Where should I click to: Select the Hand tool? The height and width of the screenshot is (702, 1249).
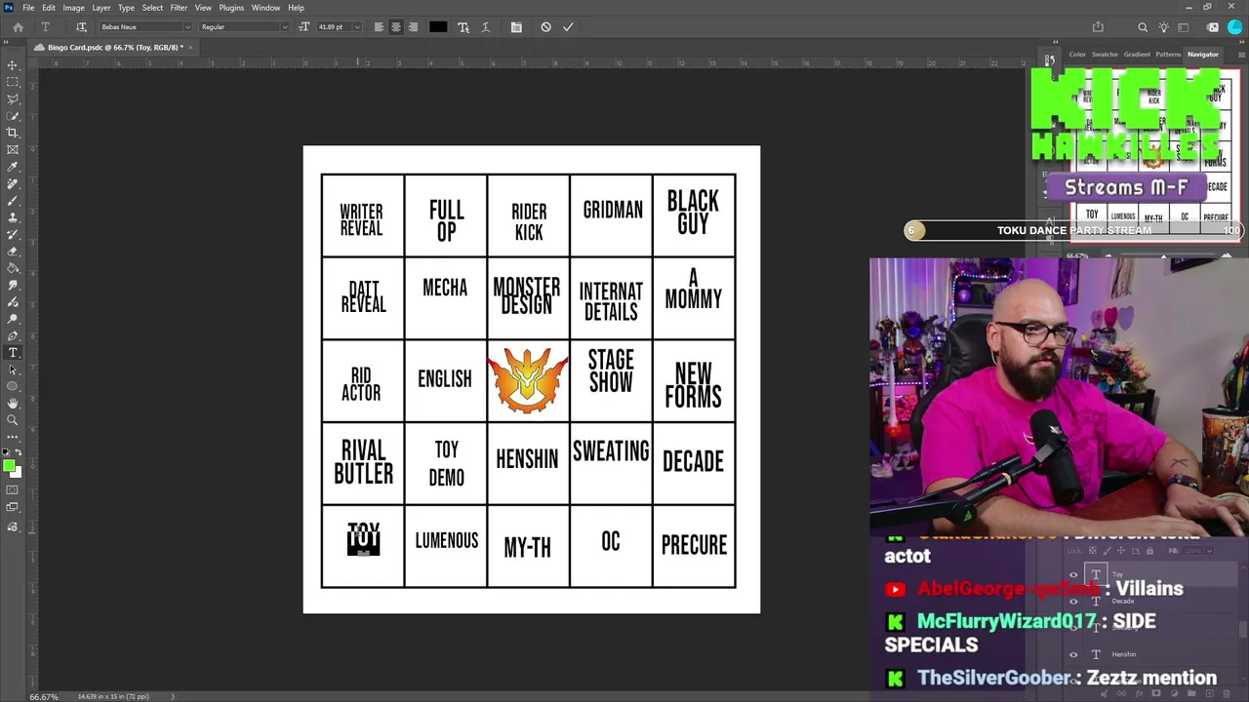pos(13,404)
